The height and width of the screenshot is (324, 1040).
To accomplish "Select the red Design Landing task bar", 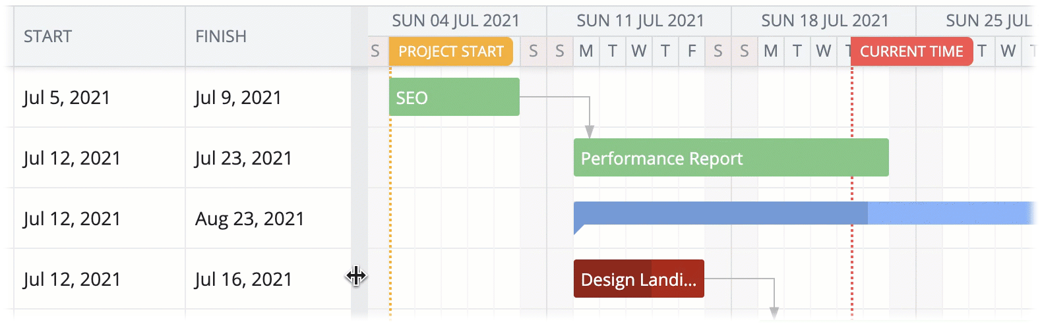I will (x=638, y=279).
